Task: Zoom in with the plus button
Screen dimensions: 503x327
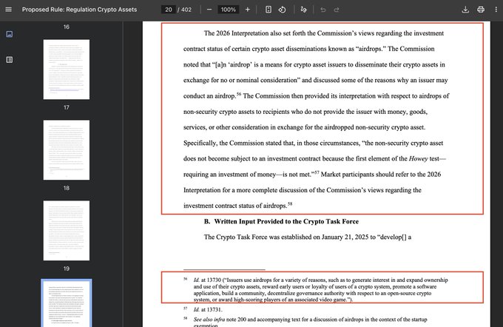Action: click(x=247, y=10)
